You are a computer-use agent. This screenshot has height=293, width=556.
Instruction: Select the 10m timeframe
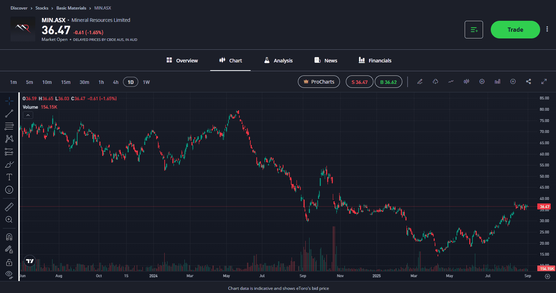coord(47,82)
